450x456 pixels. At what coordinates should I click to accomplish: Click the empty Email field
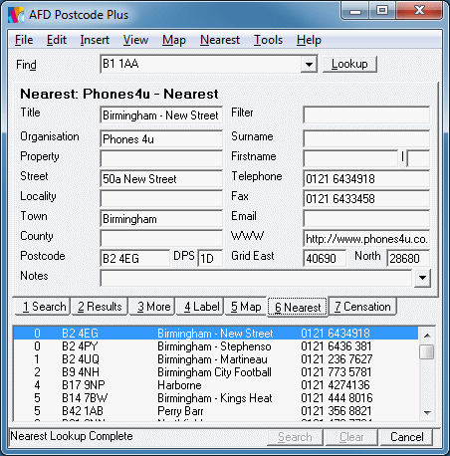point(366,219)
